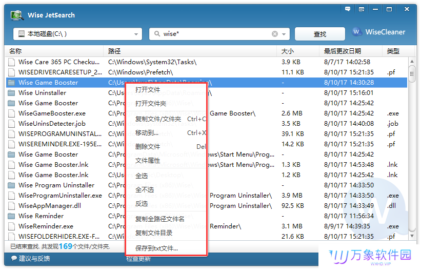Select 移动到... in context menu

tap(166, 133)
